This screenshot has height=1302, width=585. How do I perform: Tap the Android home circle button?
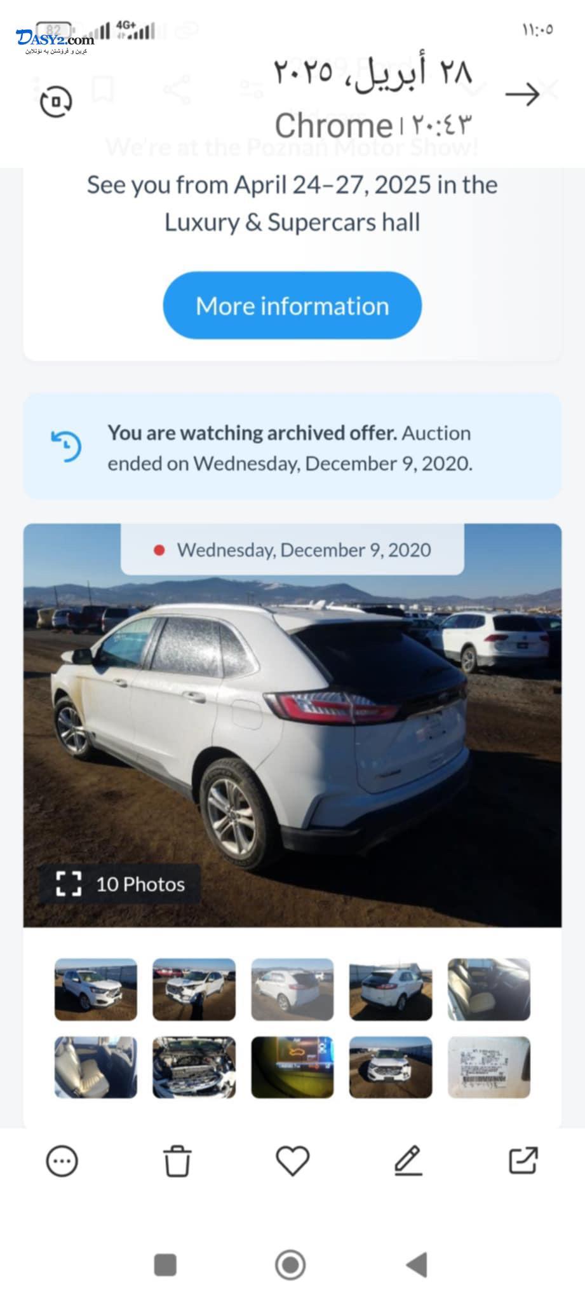[x=290, y=1264]
